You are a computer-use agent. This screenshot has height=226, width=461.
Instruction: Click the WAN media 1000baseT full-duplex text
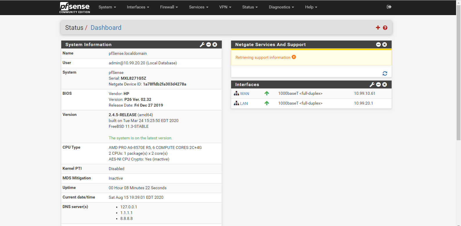pyautogui.click(x=300, y=94)
